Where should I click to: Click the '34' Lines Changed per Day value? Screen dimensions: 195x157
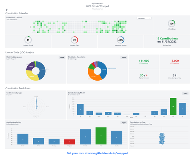tap(175, 76)
